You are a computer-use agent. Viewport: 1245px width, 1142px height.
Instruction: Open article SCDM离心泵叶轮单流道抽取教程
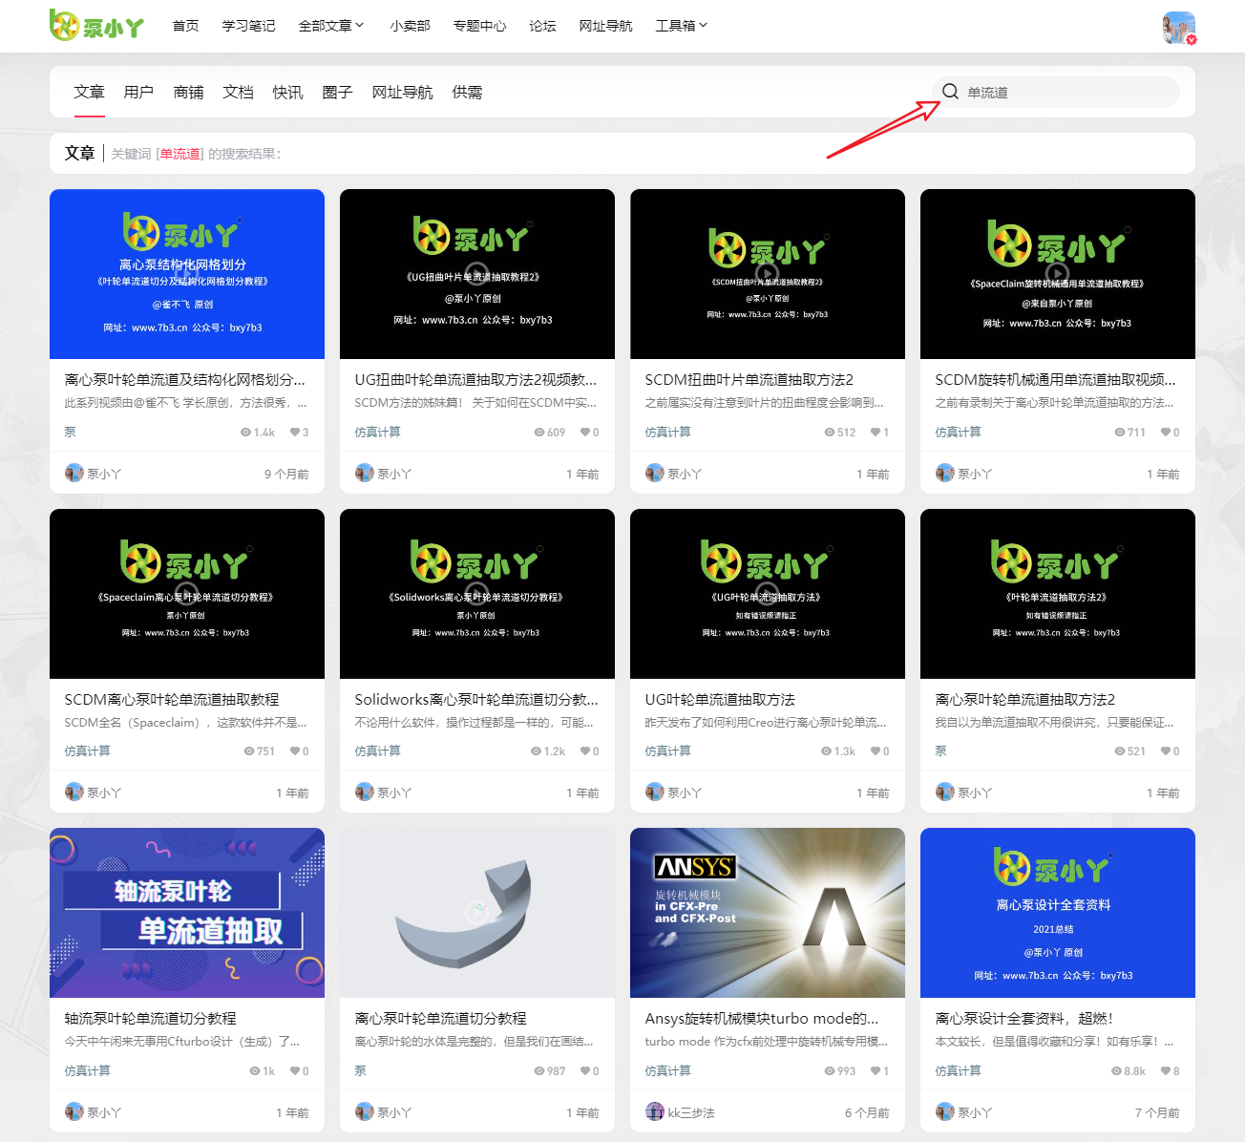tap(172, 700)
